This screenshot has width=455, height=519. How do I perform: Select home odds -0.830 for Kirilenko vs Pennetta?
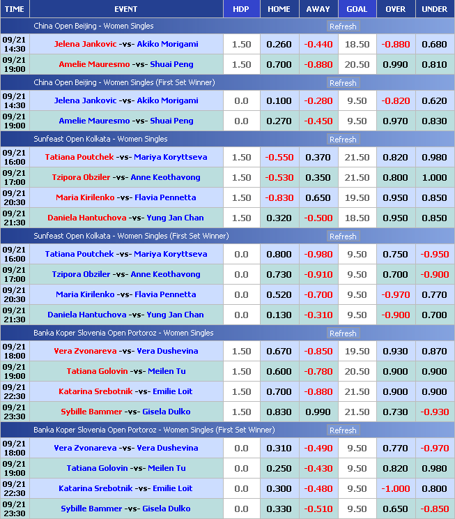pos(279,197)
